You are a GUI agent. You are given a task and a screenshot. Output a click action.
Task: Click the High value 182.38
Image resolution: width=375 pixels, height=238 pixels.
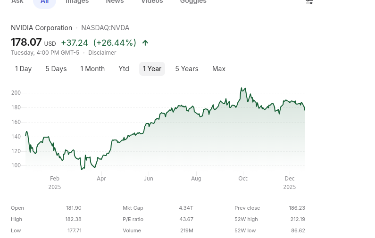point(73,219)
